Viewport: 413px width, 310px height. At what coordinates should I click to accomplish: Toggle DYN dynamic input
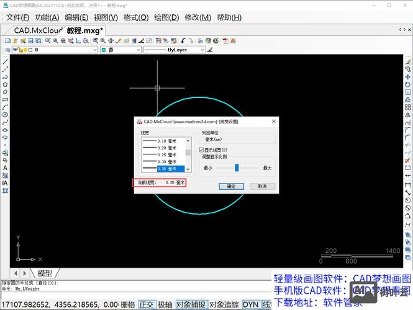pos(250,305)
